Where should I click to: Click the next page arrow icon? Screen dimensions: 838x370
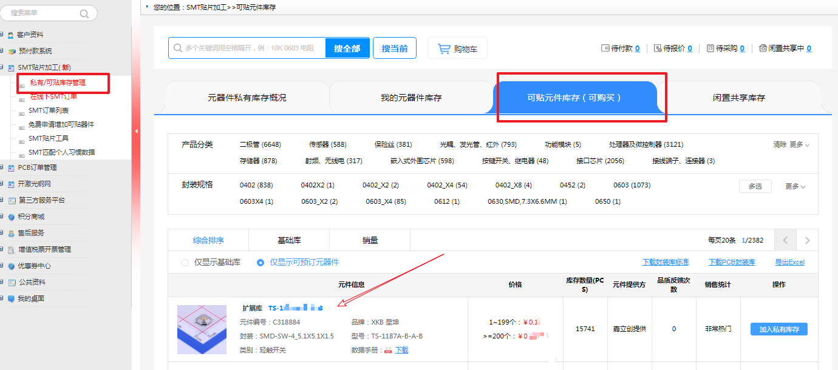tap(807, 240)
